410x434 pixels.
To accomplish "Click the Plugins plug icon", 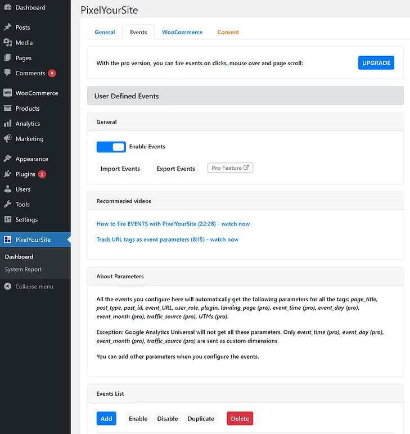I will point(7,174).
